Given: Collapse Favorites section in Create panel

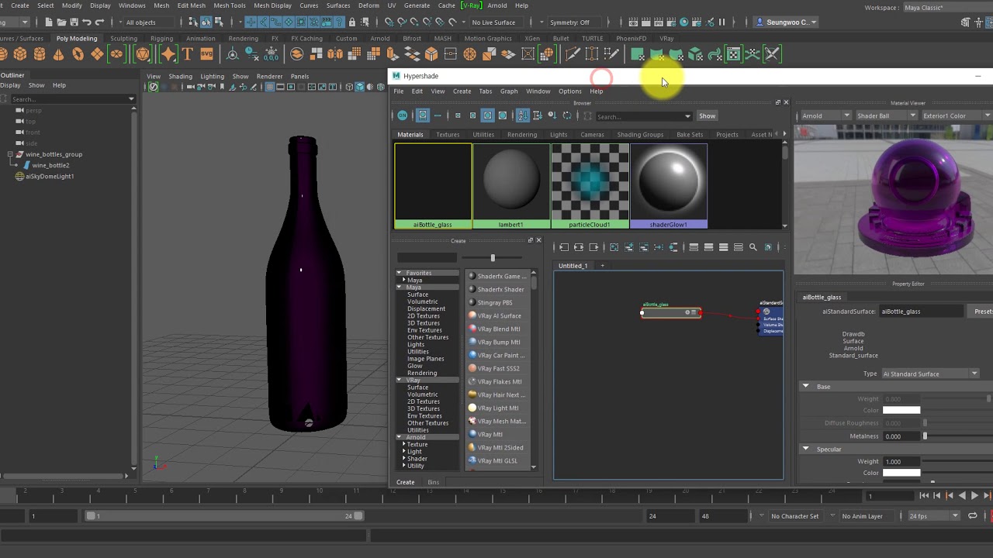Looking at the screenshot, I should pyautogui.click(x=399, y=273).
